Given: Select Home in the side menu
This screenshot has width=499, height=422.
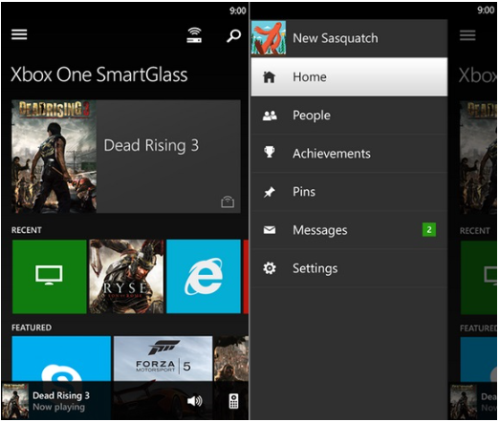Looking at the screenshot, I should 349,76.
